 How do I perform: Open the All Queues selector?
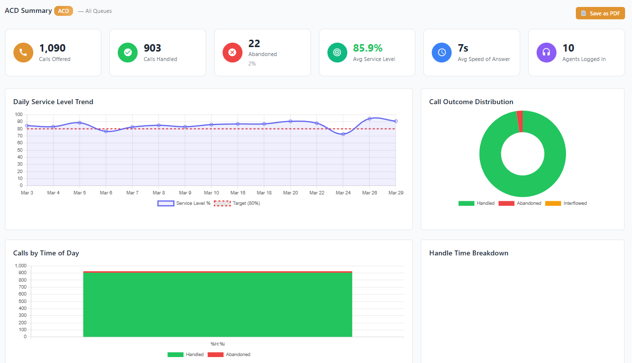click(x=99, y=10)
